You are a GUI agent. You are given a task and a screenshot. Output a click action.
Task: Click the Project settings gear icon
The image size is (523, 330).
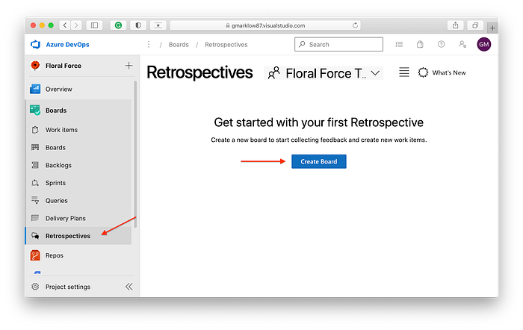(35, 287)
